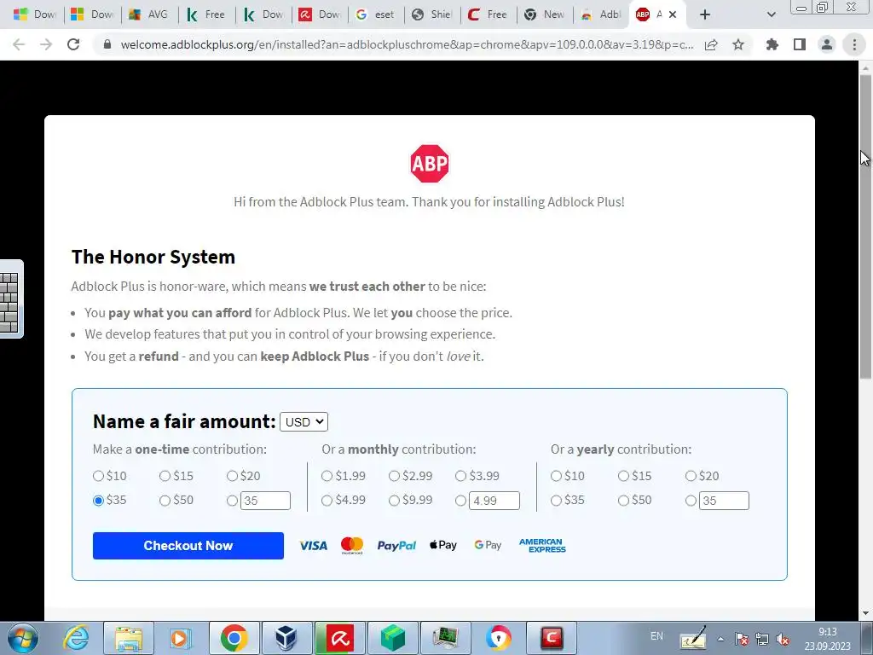This screenshot has width=873, height=655.
Task: Click the scrollbar down arrow
Action: coord(865,614)
